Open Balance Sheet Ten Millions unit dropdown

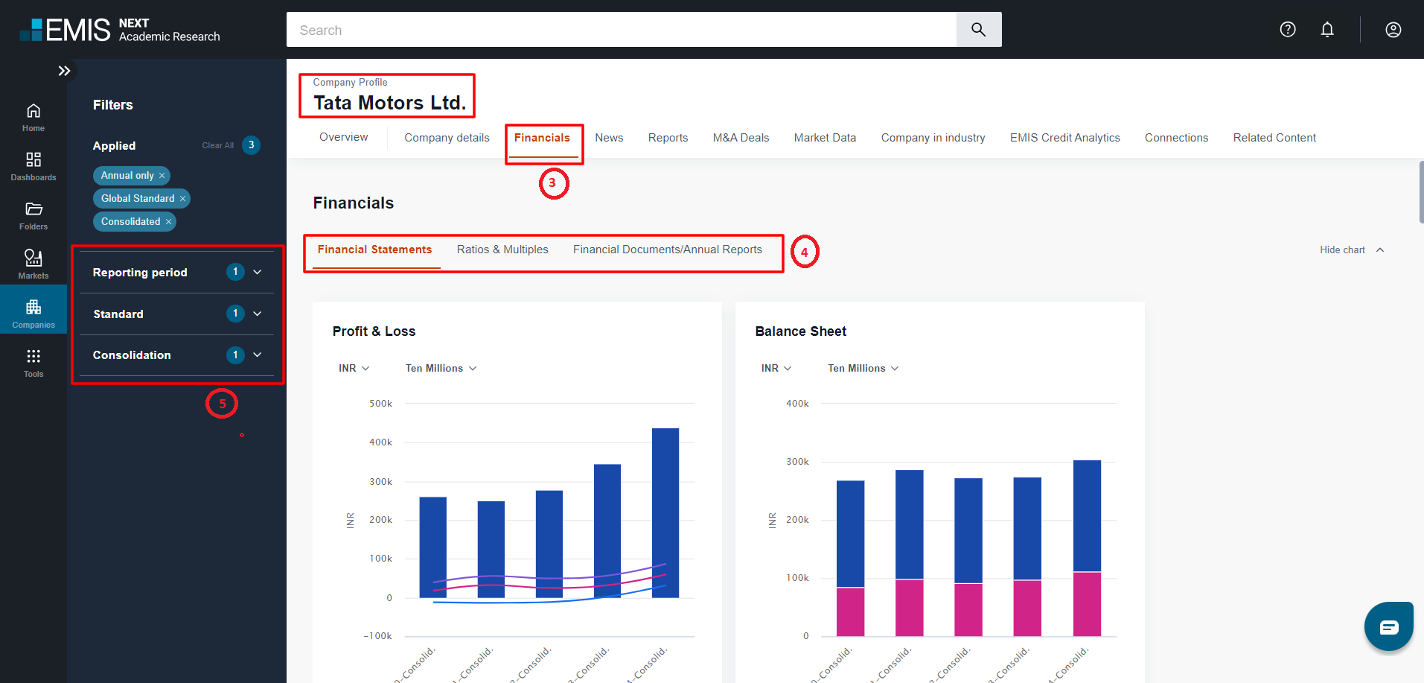pos(863,368)
